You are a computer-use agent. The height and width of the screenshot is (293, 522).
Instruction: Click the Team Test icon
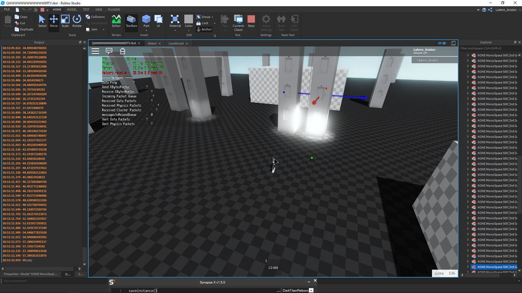281,23
